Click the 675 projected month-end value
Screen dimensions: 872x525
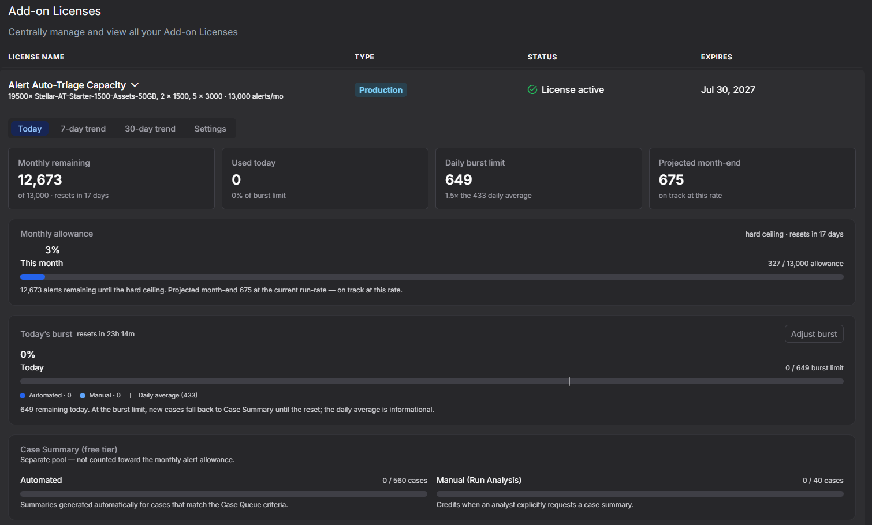click(x=671, y=180)
